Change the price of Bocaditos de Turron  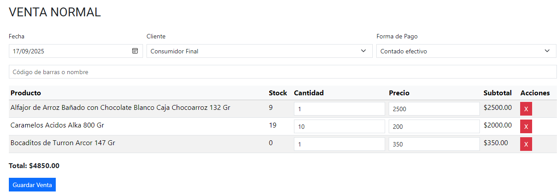click(434, 144)
